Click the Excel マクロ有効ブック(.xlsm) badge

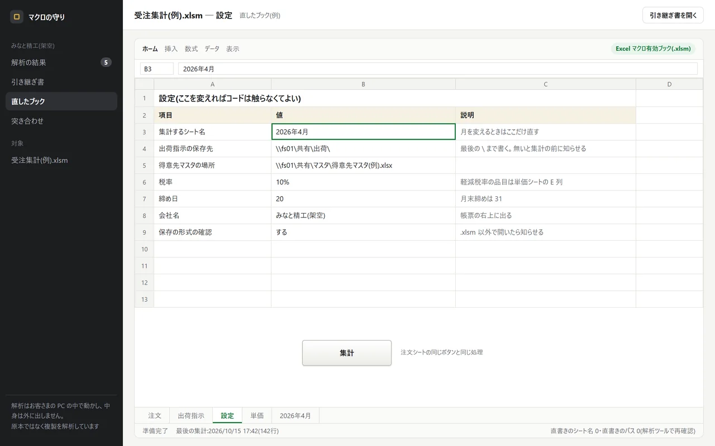pyautogui.click(x=654, y=49)
